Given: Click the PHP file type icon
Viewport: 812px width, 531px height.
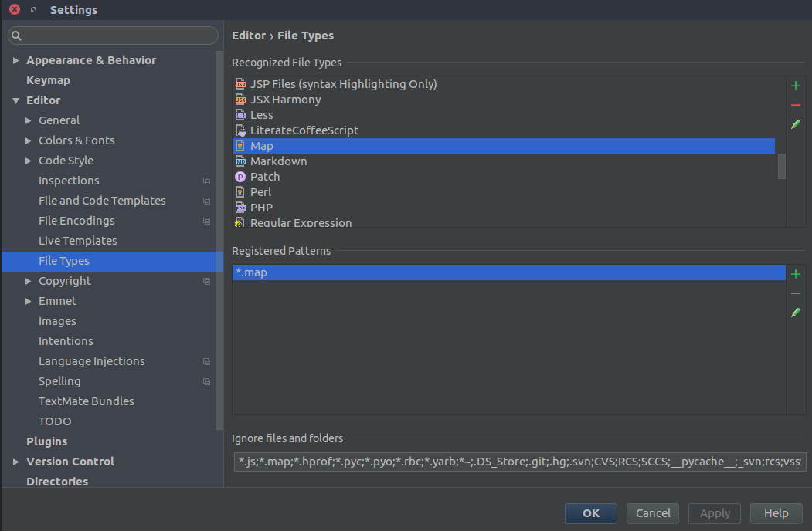Looking at the screenshot, I should pos(240,208).
